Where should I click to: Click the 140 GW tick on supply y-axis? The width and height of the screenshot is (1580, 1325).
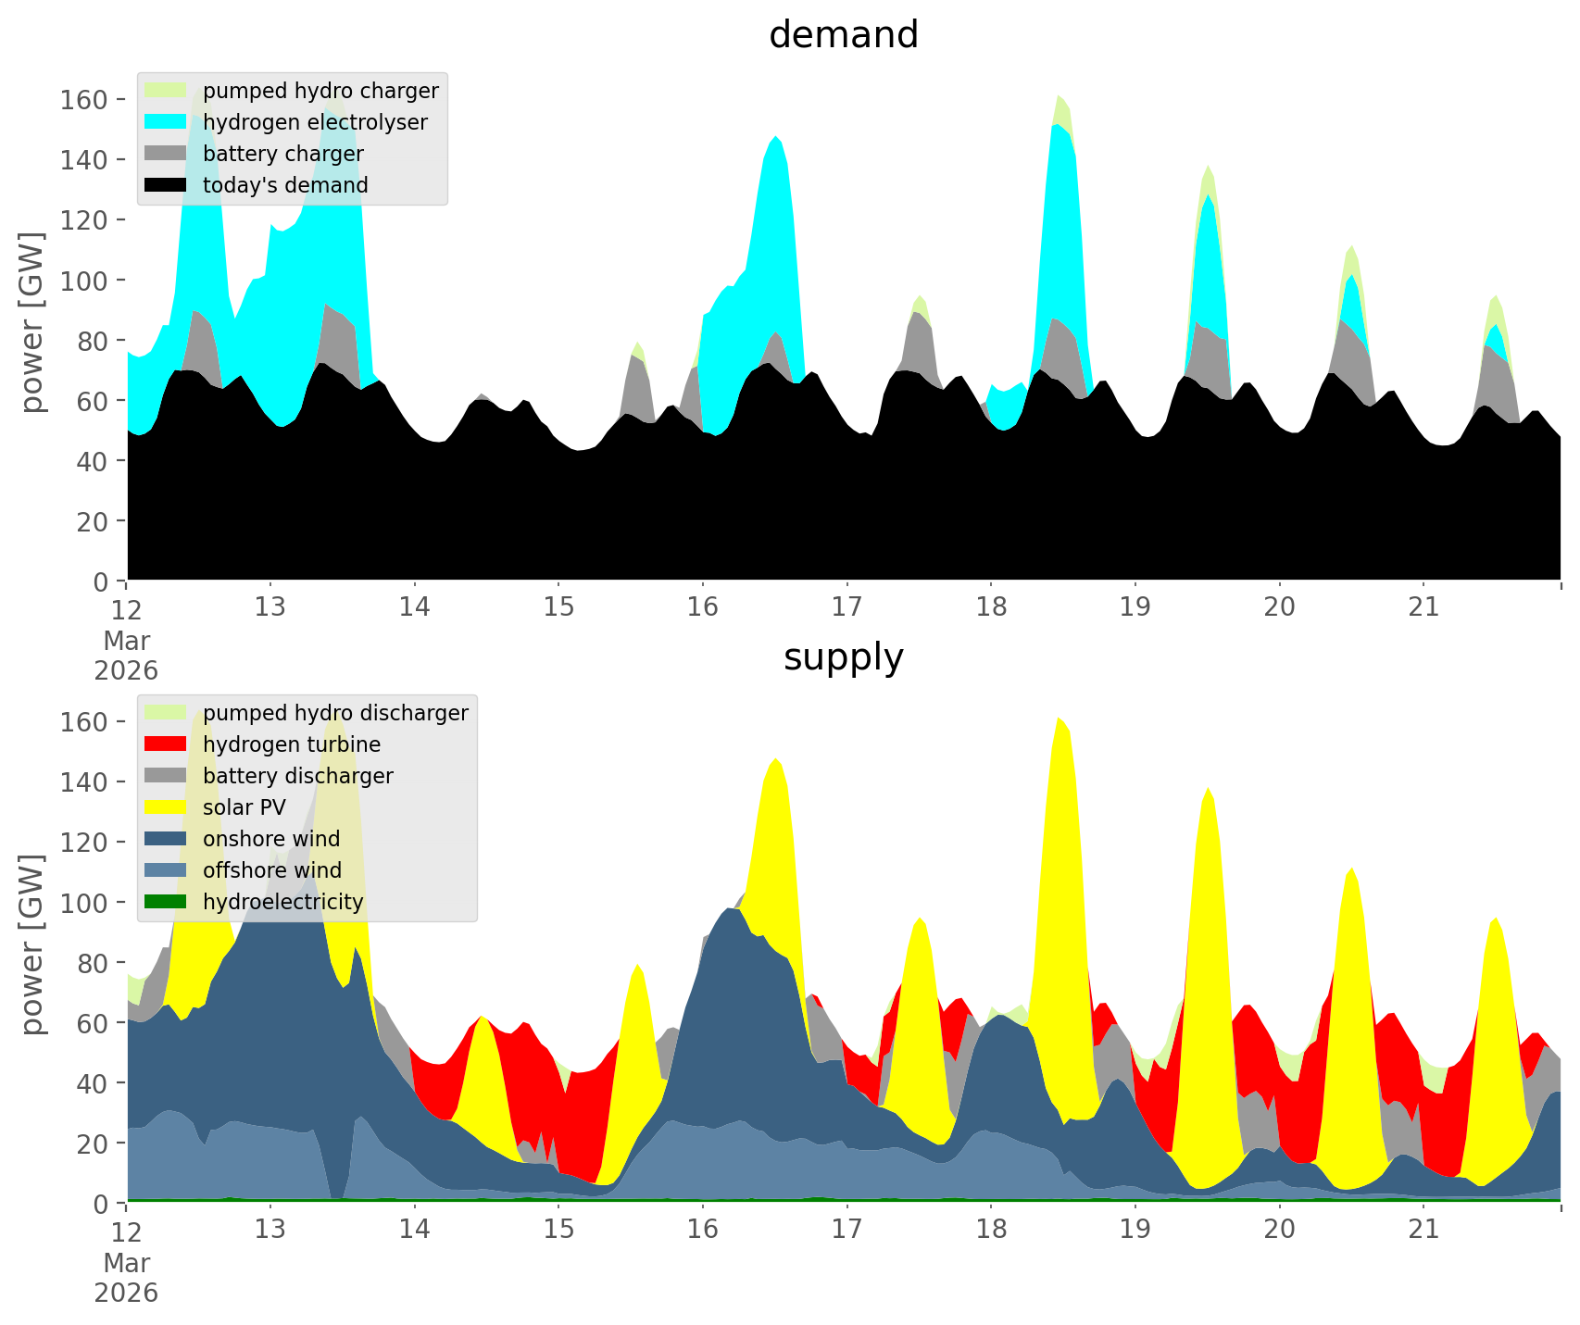82,782
